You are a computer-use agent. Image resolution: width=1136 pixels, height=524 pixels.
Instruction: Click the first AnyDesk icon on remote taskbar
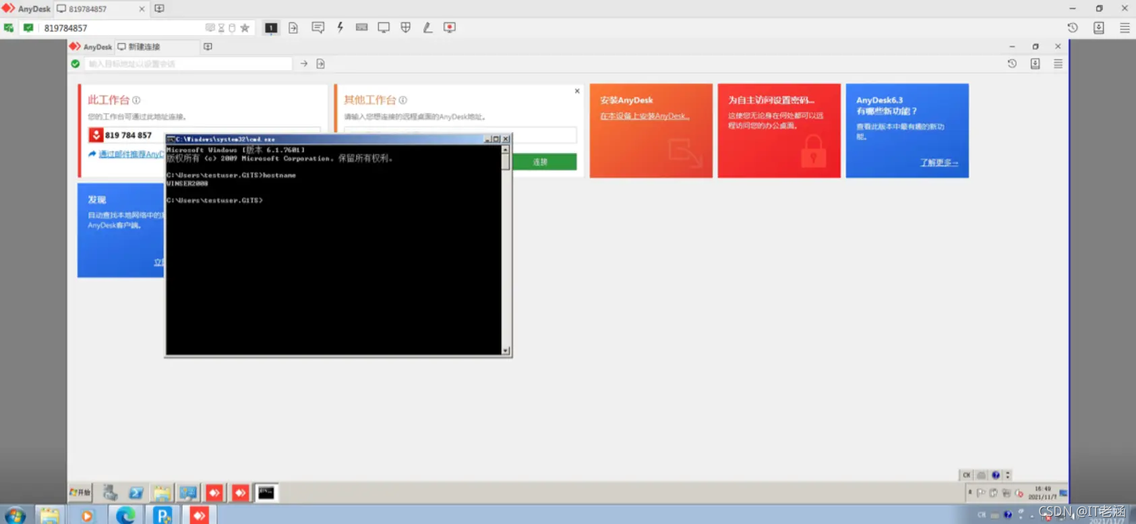pyautogui.click(x=214, y=493)
